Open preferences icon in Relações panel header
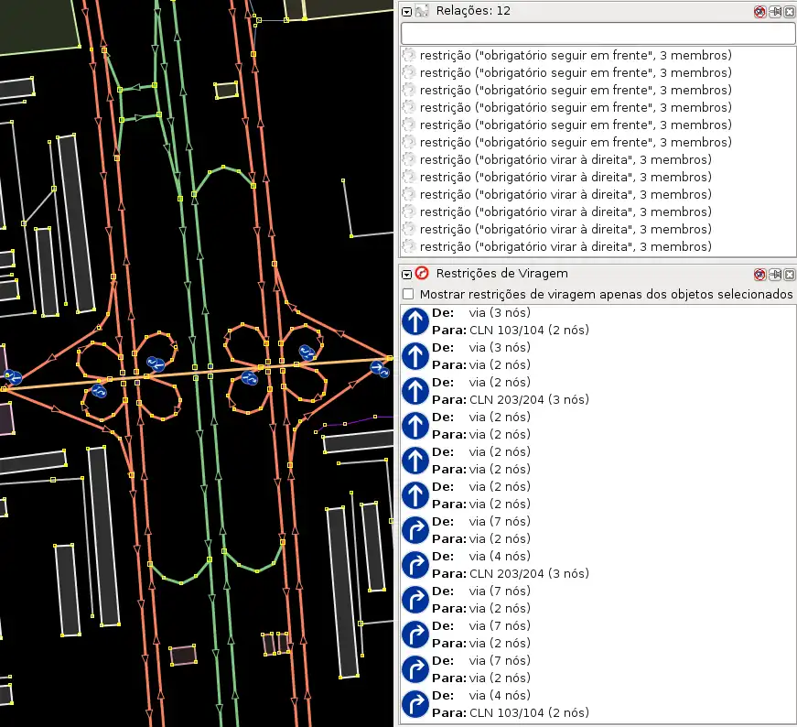 pos(759,11)
